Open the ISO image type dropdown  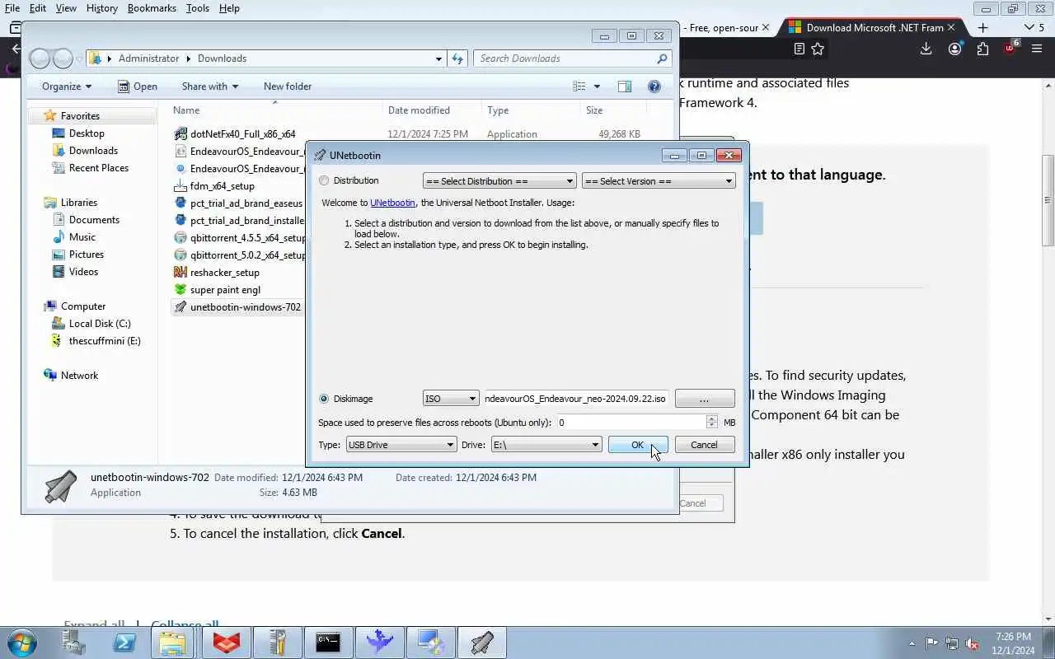(451, 399)
